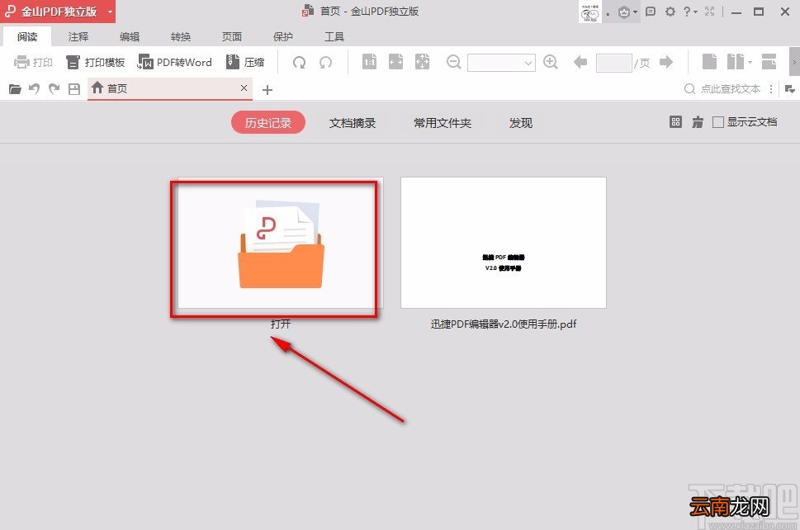Open the search options three-dot menu
The height and width of the screenshot is (530, 800).
771,89
